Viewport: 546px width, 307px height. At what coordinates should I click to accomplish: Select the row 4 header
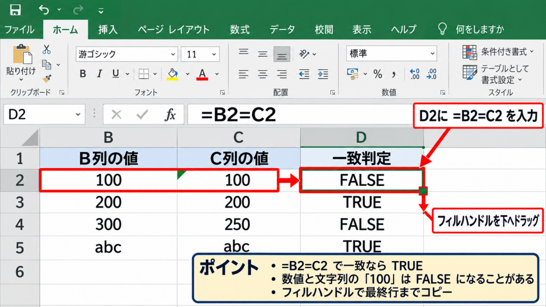click(x=20, y=225)
